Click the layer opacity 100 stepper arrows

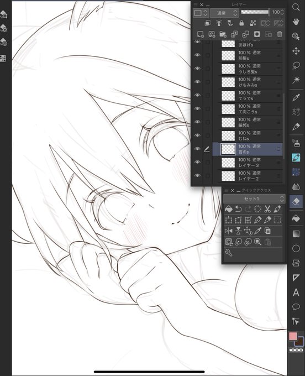(282, 12)
